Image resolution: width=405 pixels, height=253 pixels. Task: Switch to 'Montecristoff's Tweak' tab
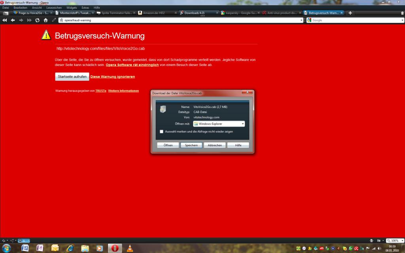click(74, 13)
